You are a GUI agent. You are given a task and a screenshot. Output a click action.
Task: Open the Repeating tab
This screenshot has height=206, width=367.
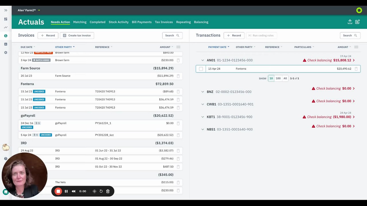click(183, 22)
